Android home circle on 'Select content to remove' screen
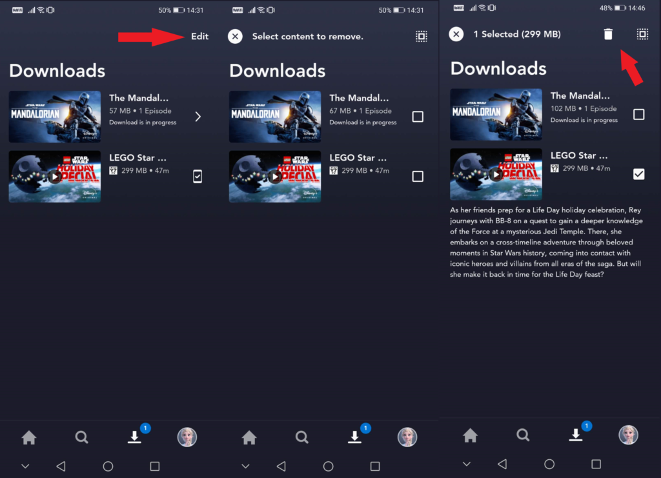This screenshot has width=661, height=478. pyautogui.click(x=328, y=466)
